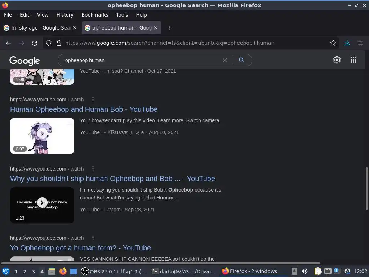Open options for 'Yo Opheebop got a human form' result

tap(93, 238)
